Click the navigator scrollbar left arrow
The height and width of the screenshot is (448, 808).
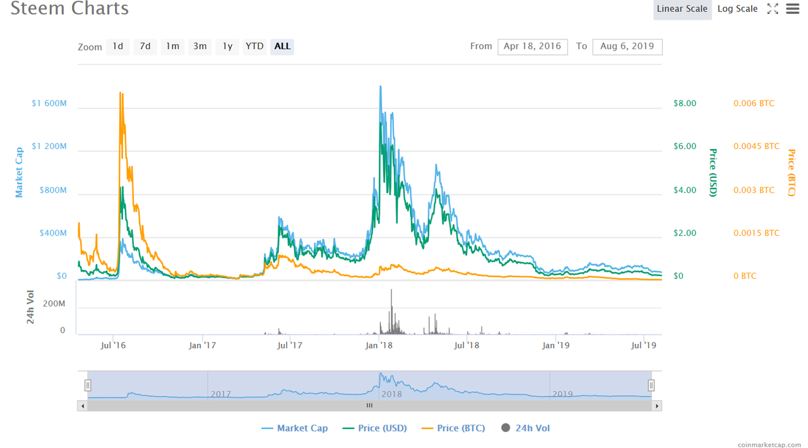coord(83,406)
